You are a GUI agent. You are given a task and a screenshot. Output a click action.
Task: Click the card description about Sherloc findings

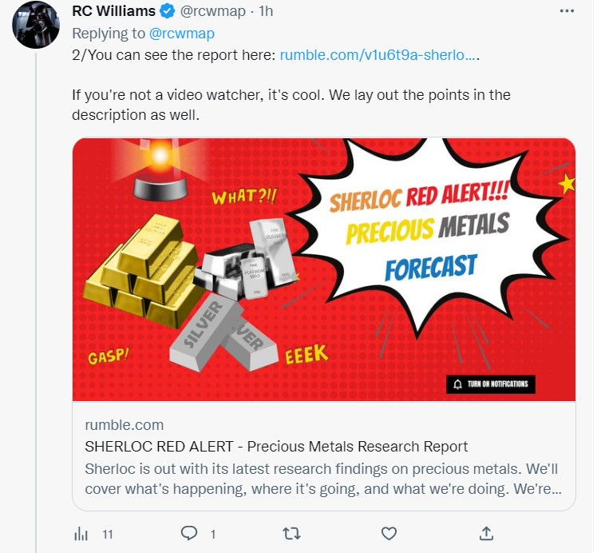(x=323, y=479)
